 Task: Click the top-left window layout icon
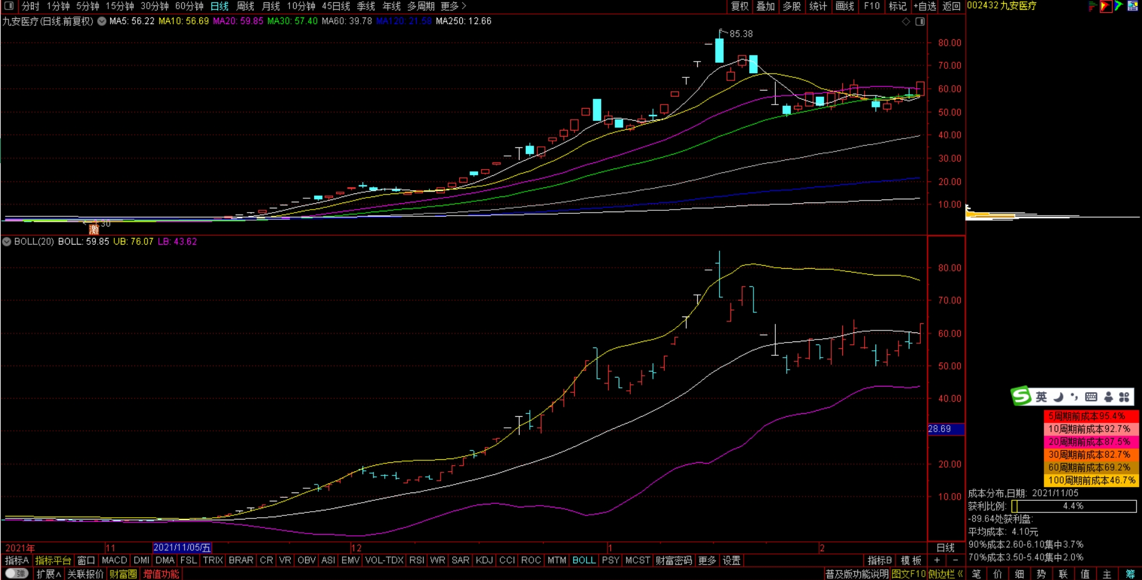[x=8, y=6]
